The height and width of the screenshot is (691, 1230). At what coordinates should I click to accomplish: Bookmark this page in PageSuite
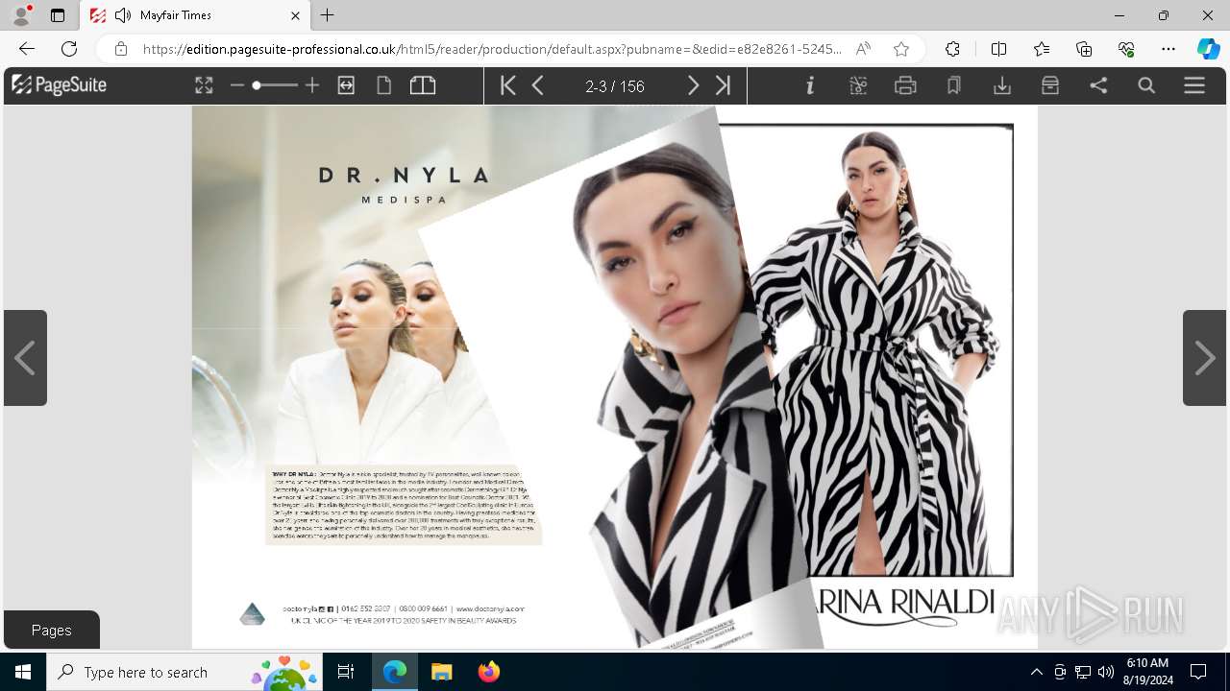[x=953, y=85]
